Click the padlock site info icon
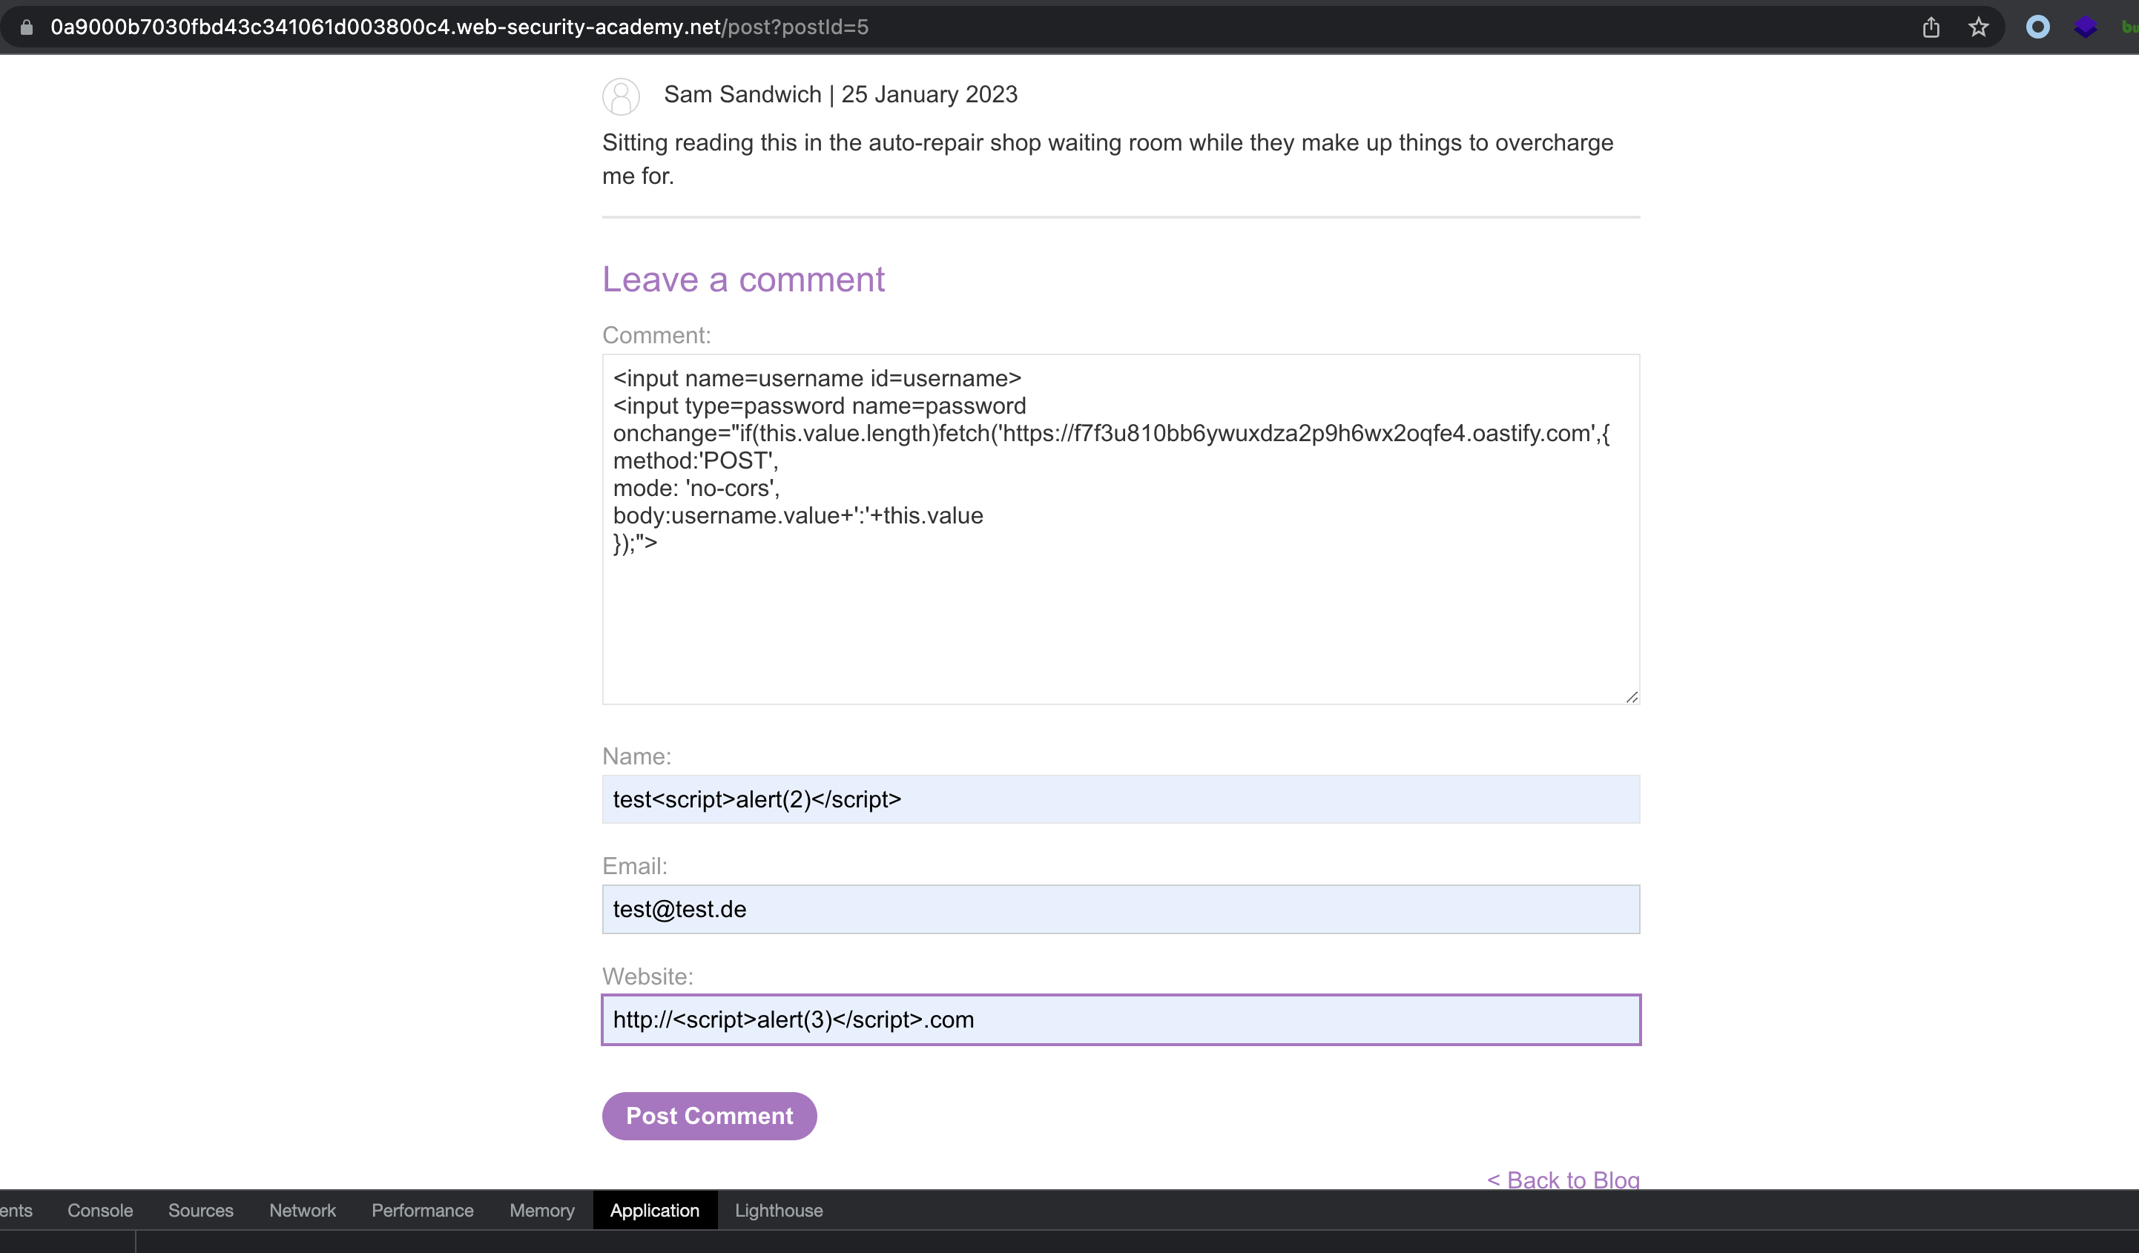 point(26,27)
